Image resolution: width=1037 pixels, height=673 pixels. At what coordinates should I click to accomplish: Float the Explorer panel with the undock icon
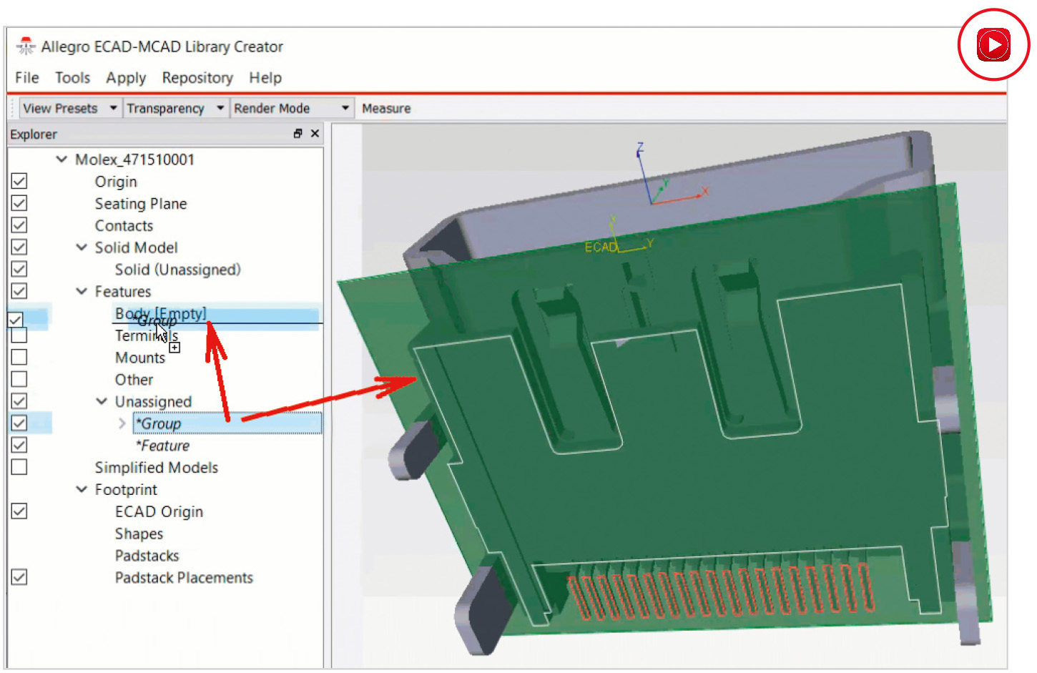tap(298, 134)
